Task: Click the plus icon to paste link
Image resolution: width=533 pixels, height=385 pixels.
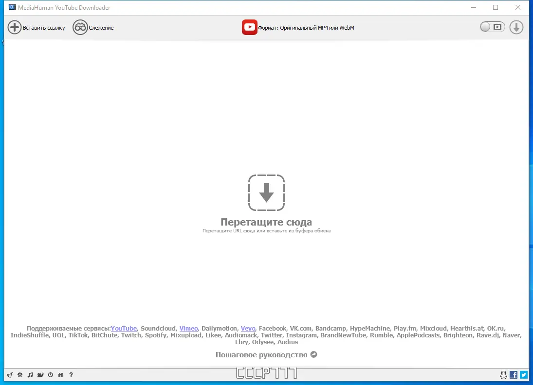Action: (x=15, y=28)
